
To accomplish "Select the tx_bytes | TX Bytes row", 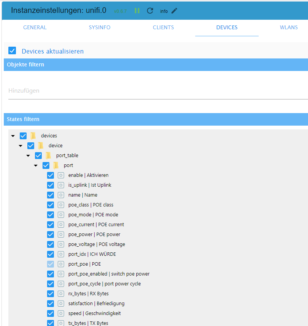I will (x=88, y=323).
